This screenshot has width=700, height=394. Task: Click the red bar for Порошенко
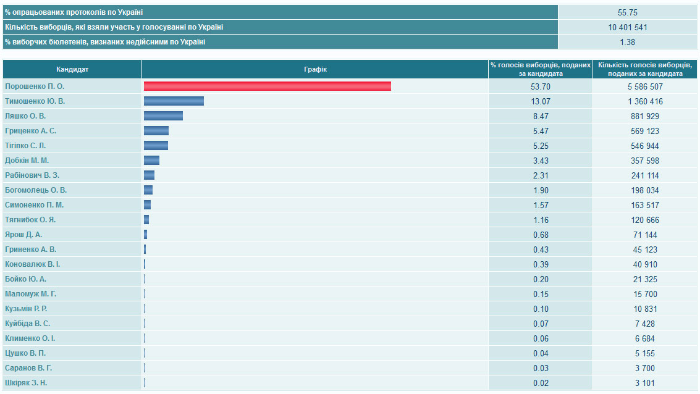point(267,86)
